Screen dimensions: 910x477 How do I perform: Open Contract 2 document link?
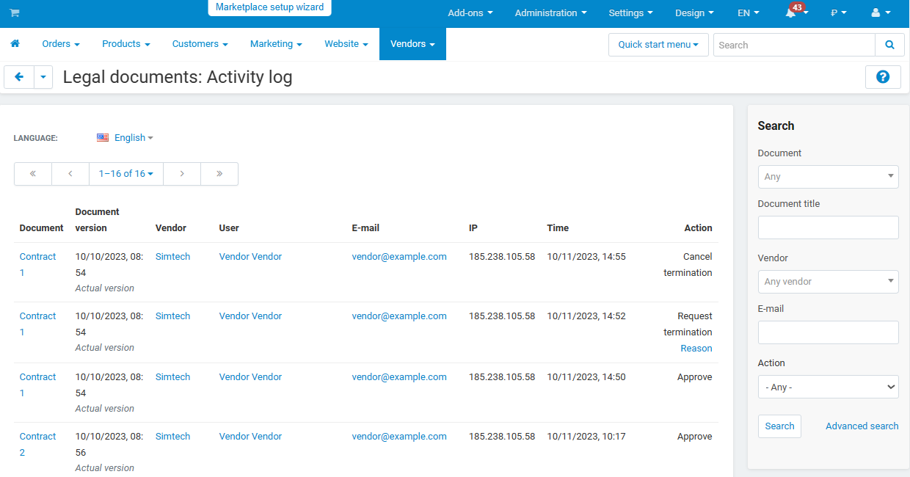pyautogui.click(x=37, y=445)
